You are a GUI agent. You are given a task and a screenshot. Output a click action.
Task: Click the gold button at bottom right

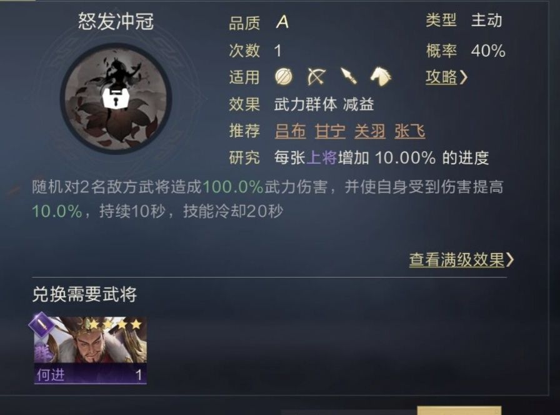[459, 411]
